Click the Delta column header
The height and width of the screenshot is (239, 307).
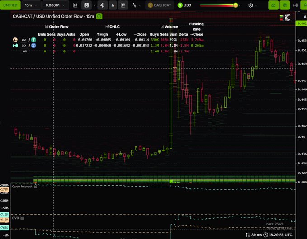(183, 34)
